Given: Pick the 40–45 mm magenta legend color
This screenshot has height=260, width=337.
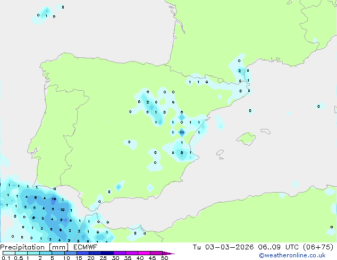Looking at the screenshot, I should coord(144,253).
